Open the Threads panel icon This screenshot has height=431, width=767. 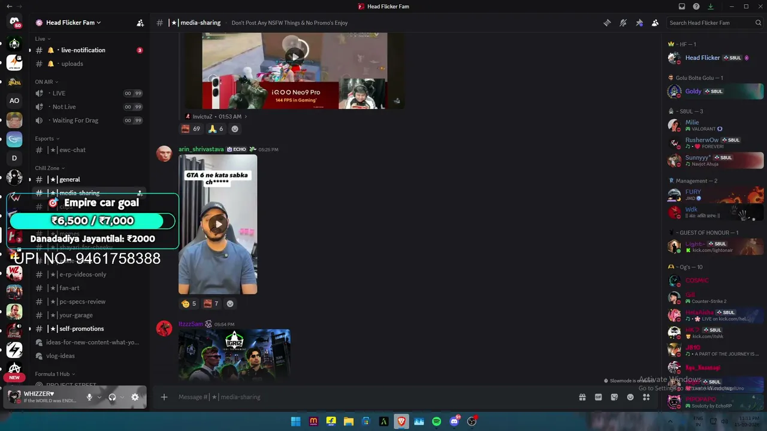click(x=607, y=23)
